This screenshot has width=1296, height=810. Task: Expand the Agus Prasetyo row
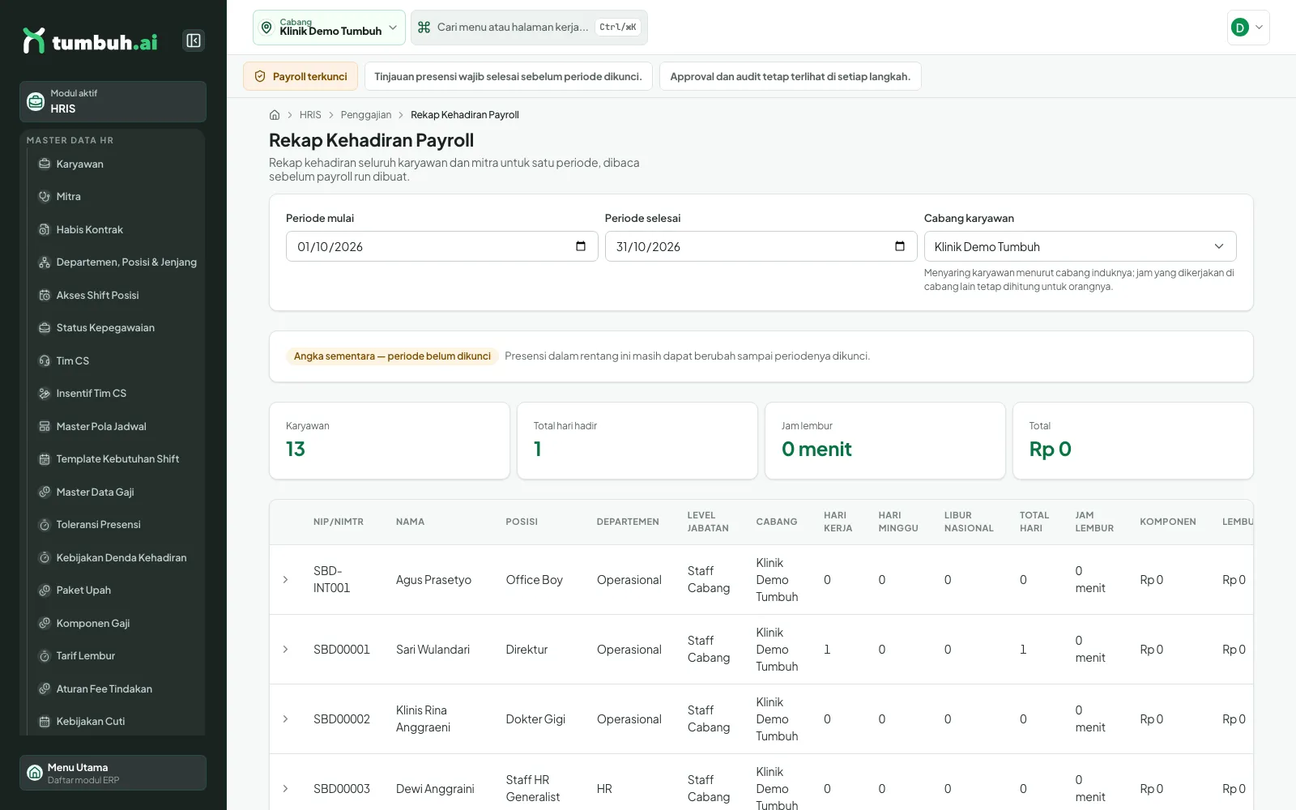285,580
